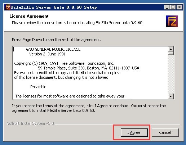Image resolution: width=186 pixels, height=145 pixels.
Task: Click the Everyone is permitted to copy line
Action: point(67,73)
